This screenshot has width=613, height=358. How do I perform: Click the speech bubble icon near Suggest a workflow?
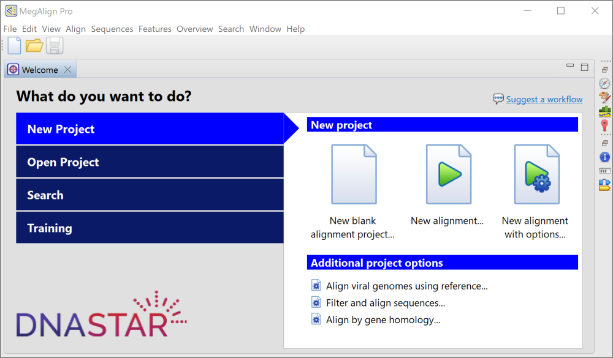498,99
